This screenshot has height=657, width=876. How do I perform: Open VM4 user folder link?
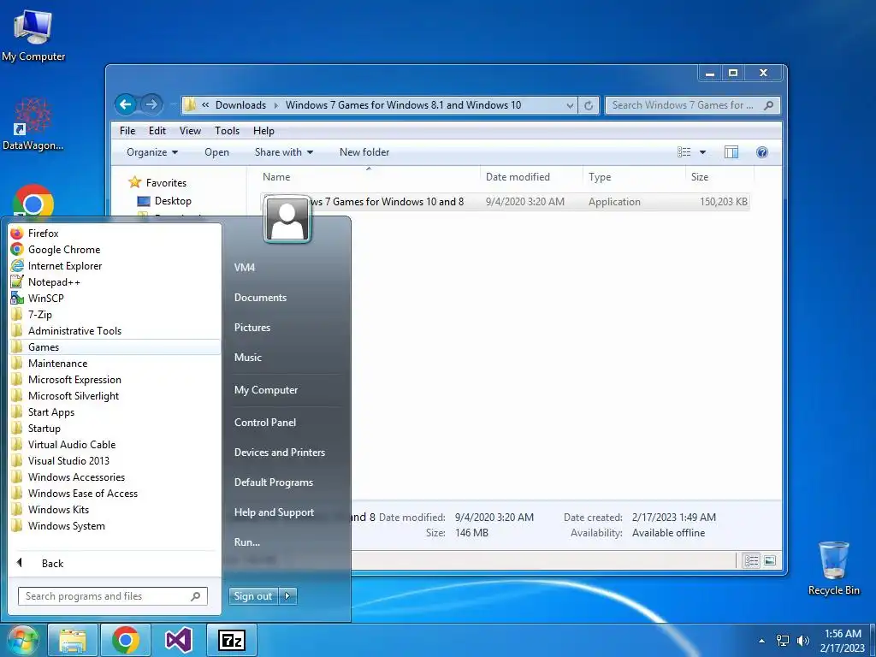point(244,267)
